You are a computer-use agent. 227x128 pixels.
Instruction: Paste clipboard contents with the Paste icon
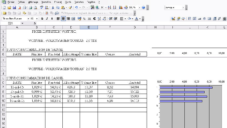(63, 7)
